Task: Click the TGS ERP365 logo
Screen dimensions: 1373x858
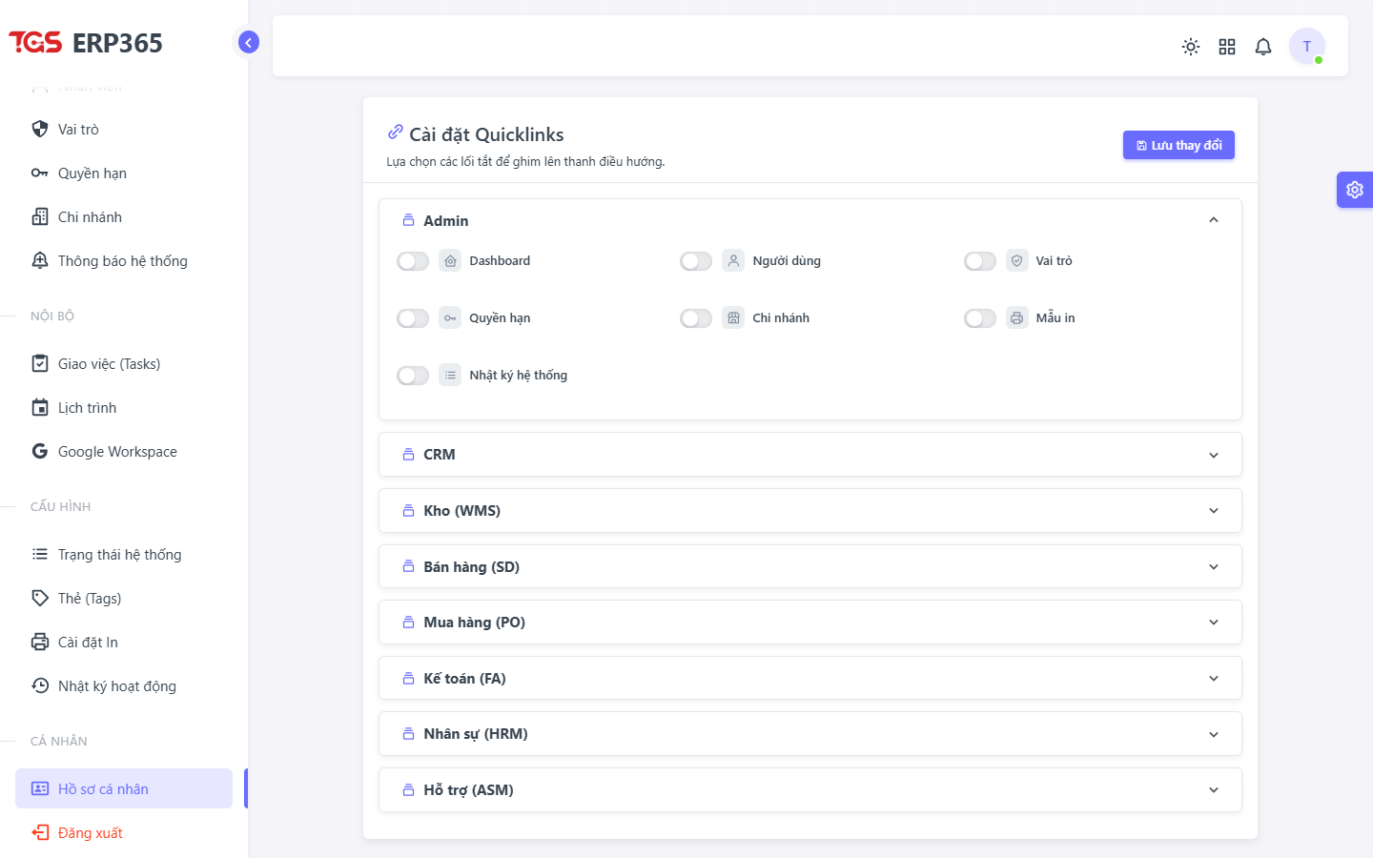Action: [86, 43]
